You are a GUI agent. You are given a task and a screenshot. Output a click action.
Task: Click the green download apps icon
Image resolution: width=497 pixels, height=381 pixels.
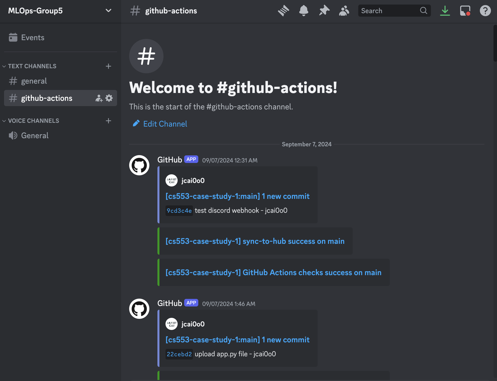coord(445,11)
